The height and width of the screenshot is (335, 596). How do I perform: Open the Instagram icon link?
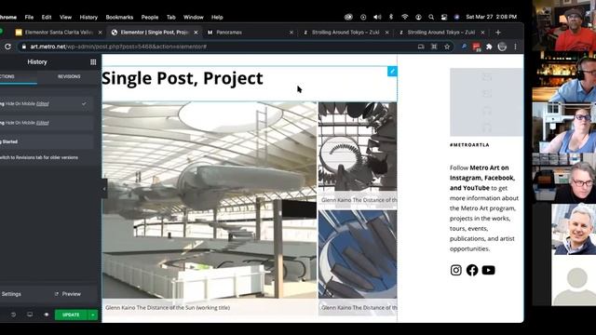pyautogui.click(x=455, y=270)
